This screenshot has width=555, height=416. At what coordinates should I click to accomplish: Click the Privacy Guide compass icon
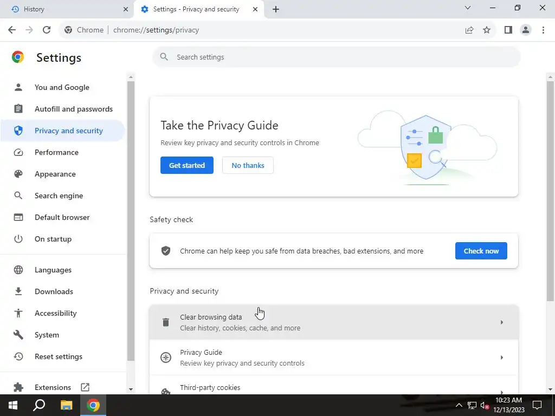tap(166, 357)
